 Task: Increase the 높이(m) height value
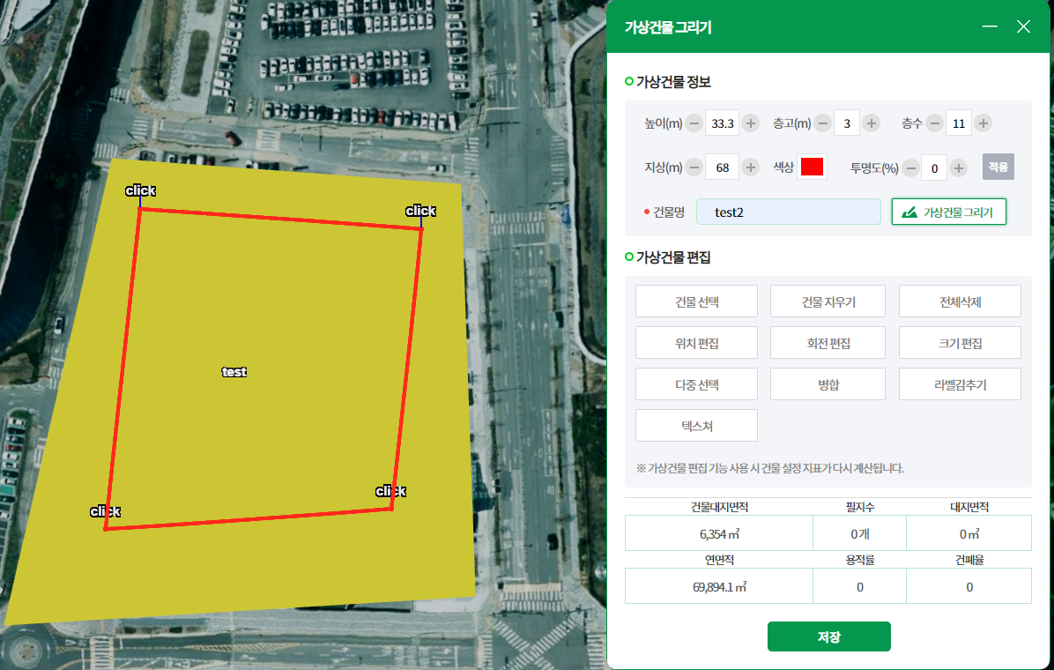pyautogui.click(x=751, y=123)
